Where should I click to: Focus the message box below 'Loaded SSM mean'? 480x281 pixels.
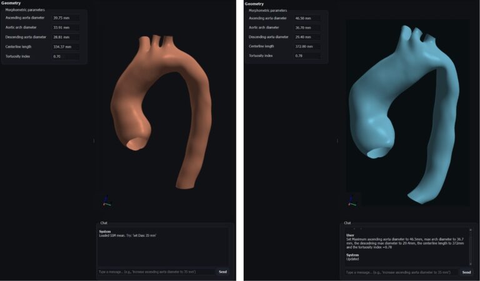157,272
